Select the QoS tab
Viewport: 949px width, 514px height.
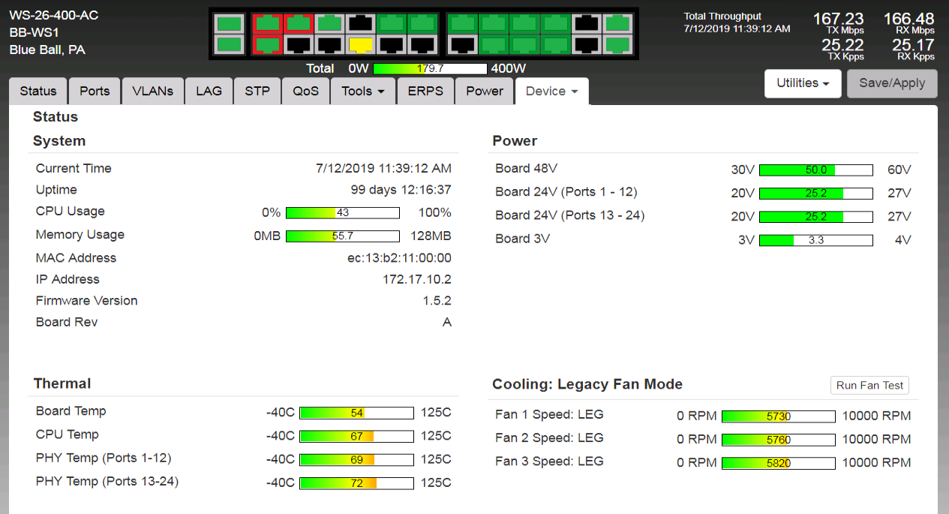(x=305, y=91)
